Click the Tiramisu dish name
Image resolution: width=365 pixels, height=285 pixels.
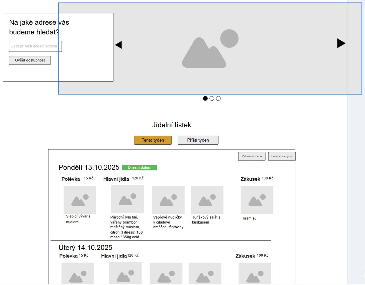click(249, 218)
